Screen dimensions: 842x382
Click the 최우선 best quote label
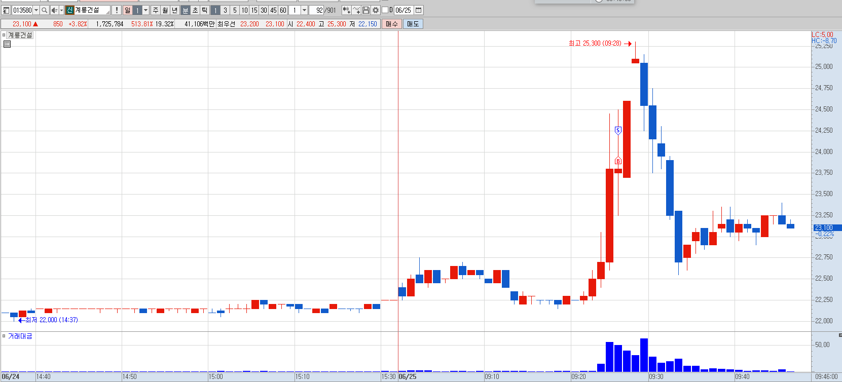tap(226, 24)
